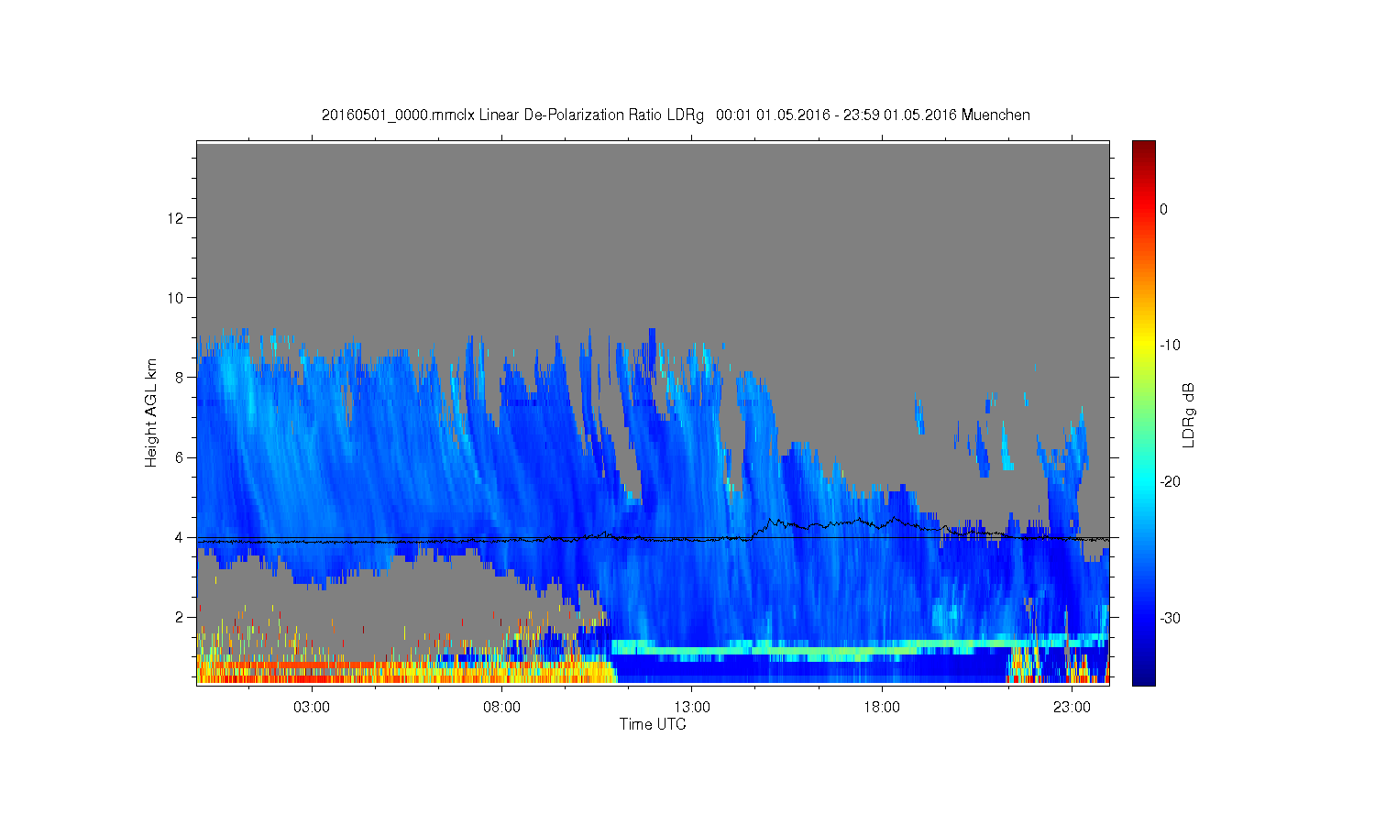Screen dimensions: 1375x825
Task: Click the 'Height AGL km' y-axis label
Action: 151,412
